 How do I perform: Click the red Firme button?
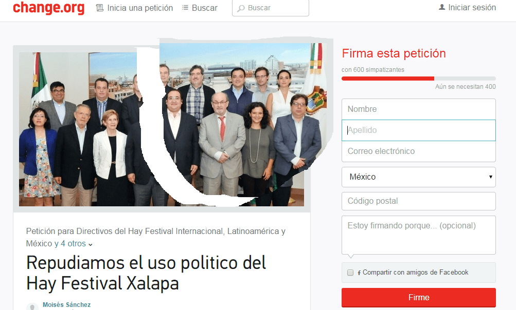coord(419,298)
